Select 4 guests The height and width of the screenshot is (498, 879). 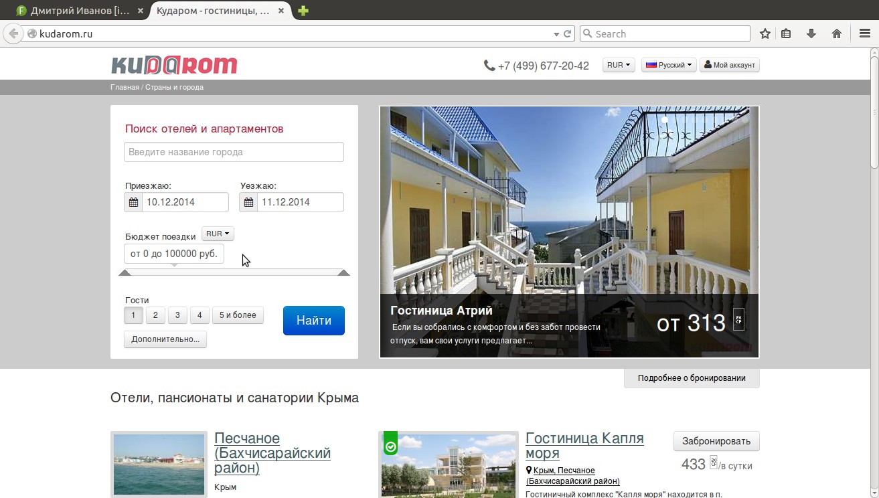tap(199, 315)
